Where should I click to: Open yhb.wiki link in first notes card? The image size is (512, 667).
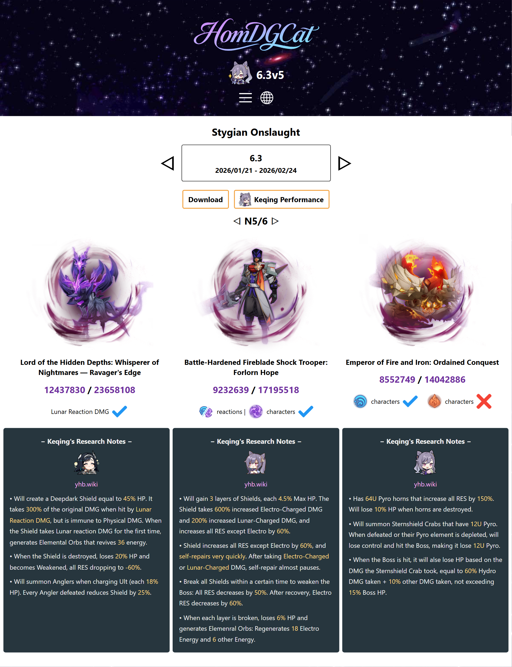pyautogui.click(x=86, y=484)
